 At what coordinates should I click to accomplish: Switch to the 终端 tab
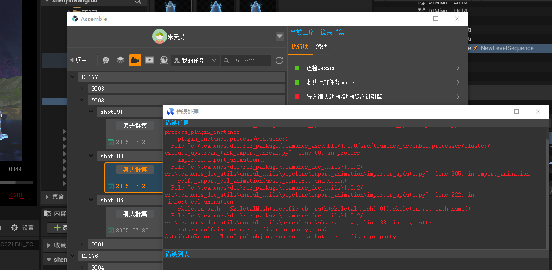coord(322,46)
